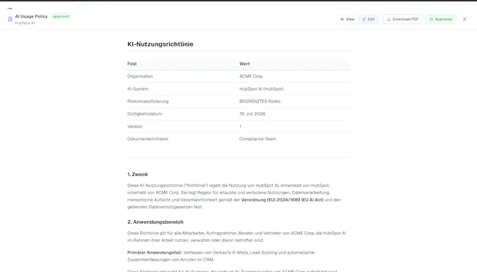
Task: Select the KI-System row label
Action: click(x=138, y=89)
